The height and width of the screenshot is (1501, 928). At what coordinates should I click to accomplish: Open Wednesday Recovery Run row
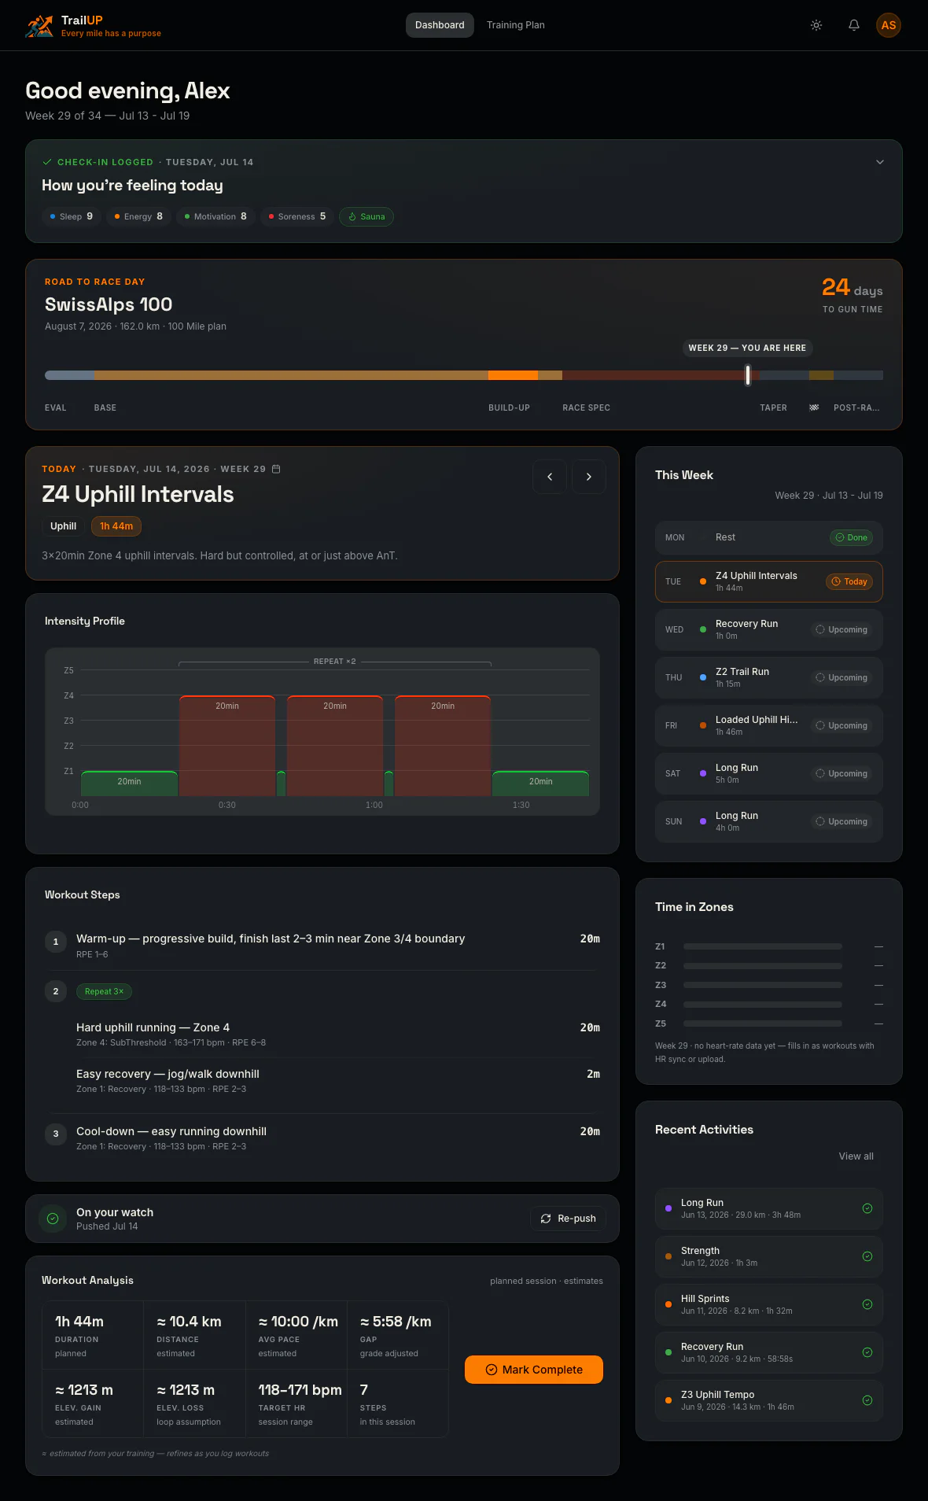click(769, 629)
